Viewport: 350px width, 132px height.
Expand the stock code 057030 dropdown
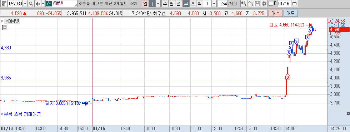[25, 4]
